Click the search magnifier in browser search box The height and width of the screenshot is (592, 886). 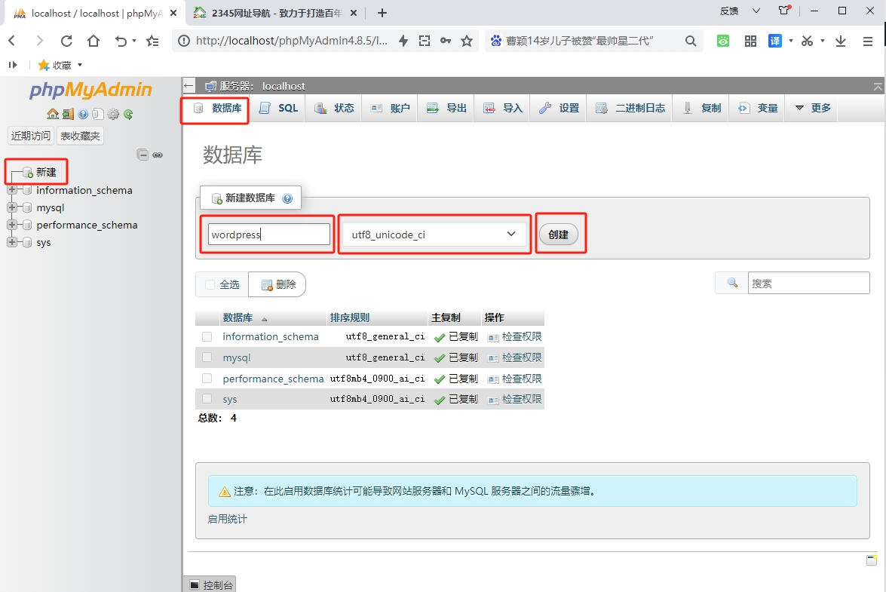(x=691, y=41)
